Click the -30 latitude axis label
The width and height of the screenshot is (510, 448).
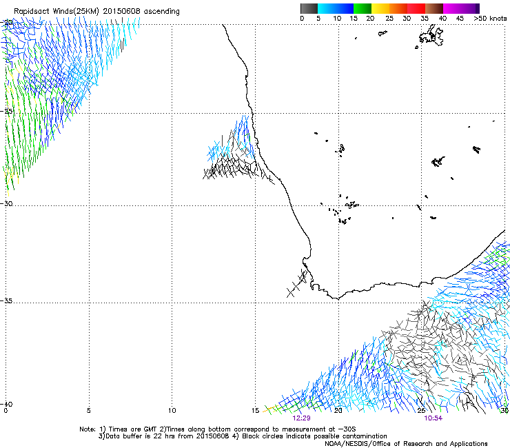tap(6, 203)
